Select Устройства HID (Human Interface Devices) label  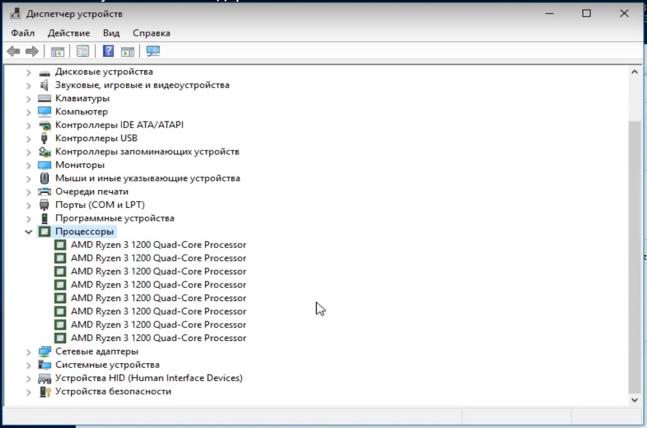pos(149,378)
